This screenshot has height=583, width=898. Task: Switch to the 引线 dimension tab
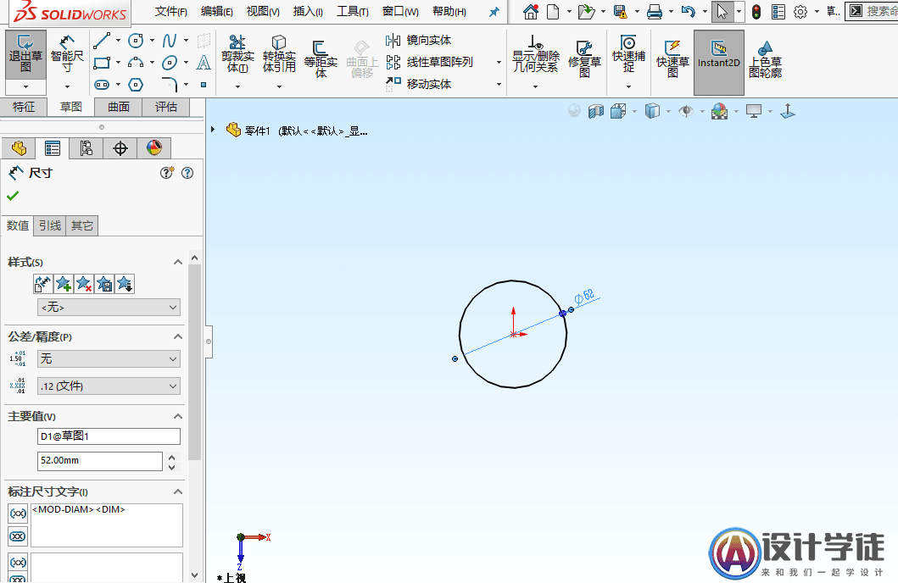tap(50, 225)
